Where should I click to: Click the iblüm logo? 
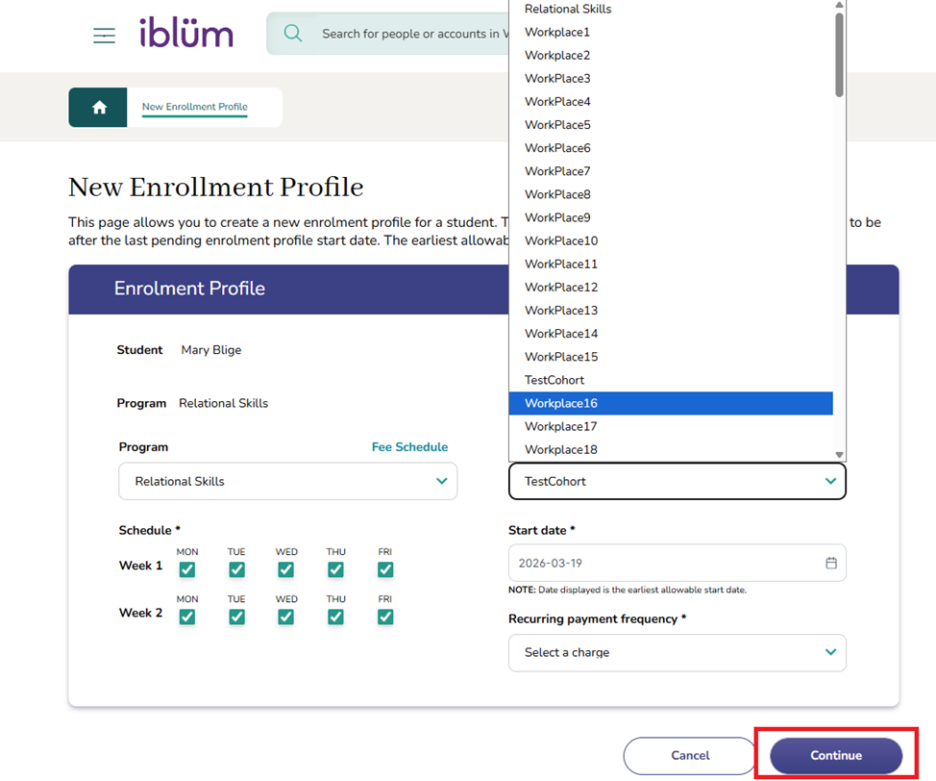point(185,34)
